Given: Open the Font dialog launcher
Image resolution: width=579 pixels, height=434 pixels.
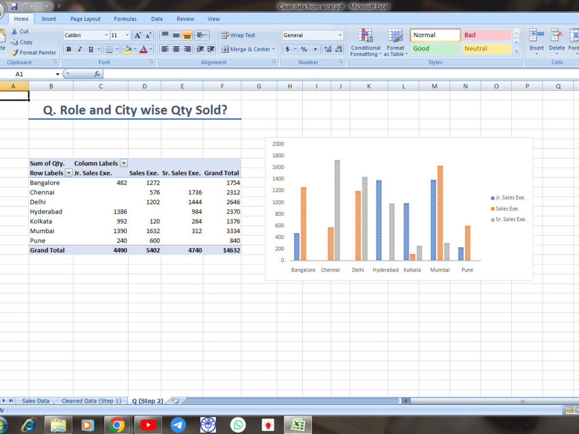Looking at the screenshot, I should pyautogui.click(x=151, y=62).
